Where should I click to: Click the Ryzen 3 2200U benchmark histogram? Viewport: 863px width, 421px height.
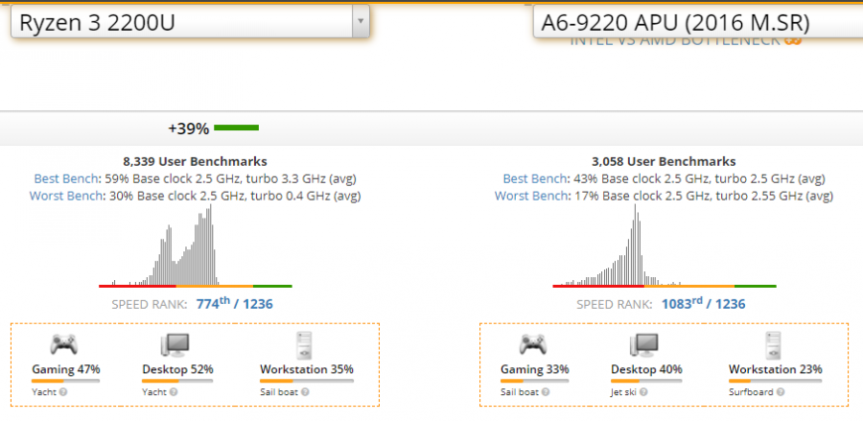(196, 246)
